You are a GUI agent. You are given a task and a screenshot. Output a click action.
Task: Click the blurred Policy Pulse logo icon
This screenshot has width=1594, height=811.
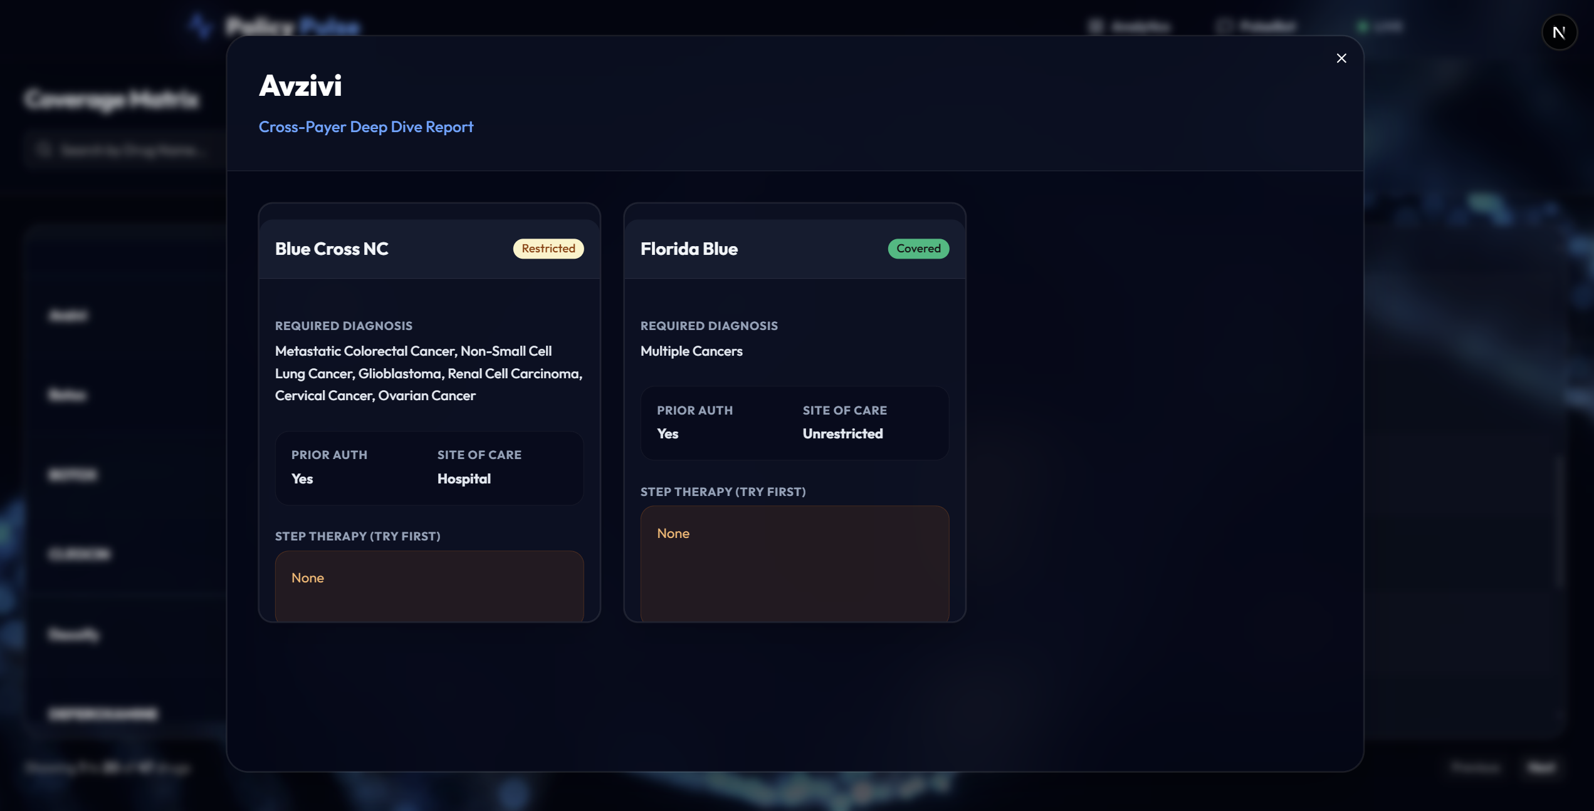pyautogui.click(x=201, y=26)
